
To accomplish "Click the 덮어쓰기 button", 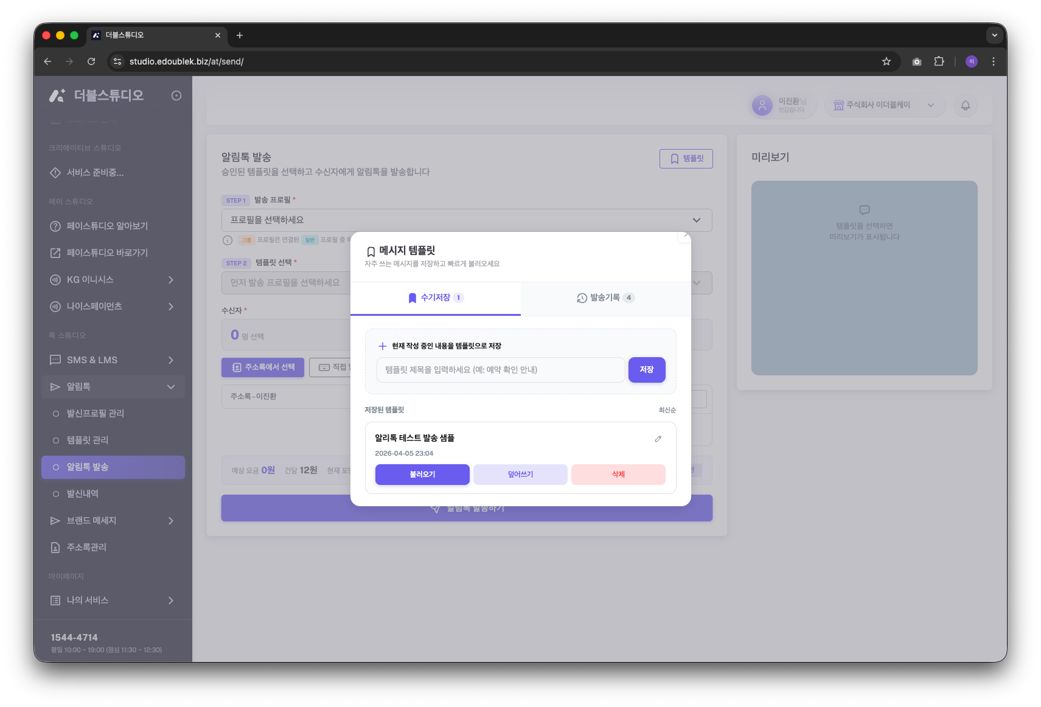I will (520, 475).
